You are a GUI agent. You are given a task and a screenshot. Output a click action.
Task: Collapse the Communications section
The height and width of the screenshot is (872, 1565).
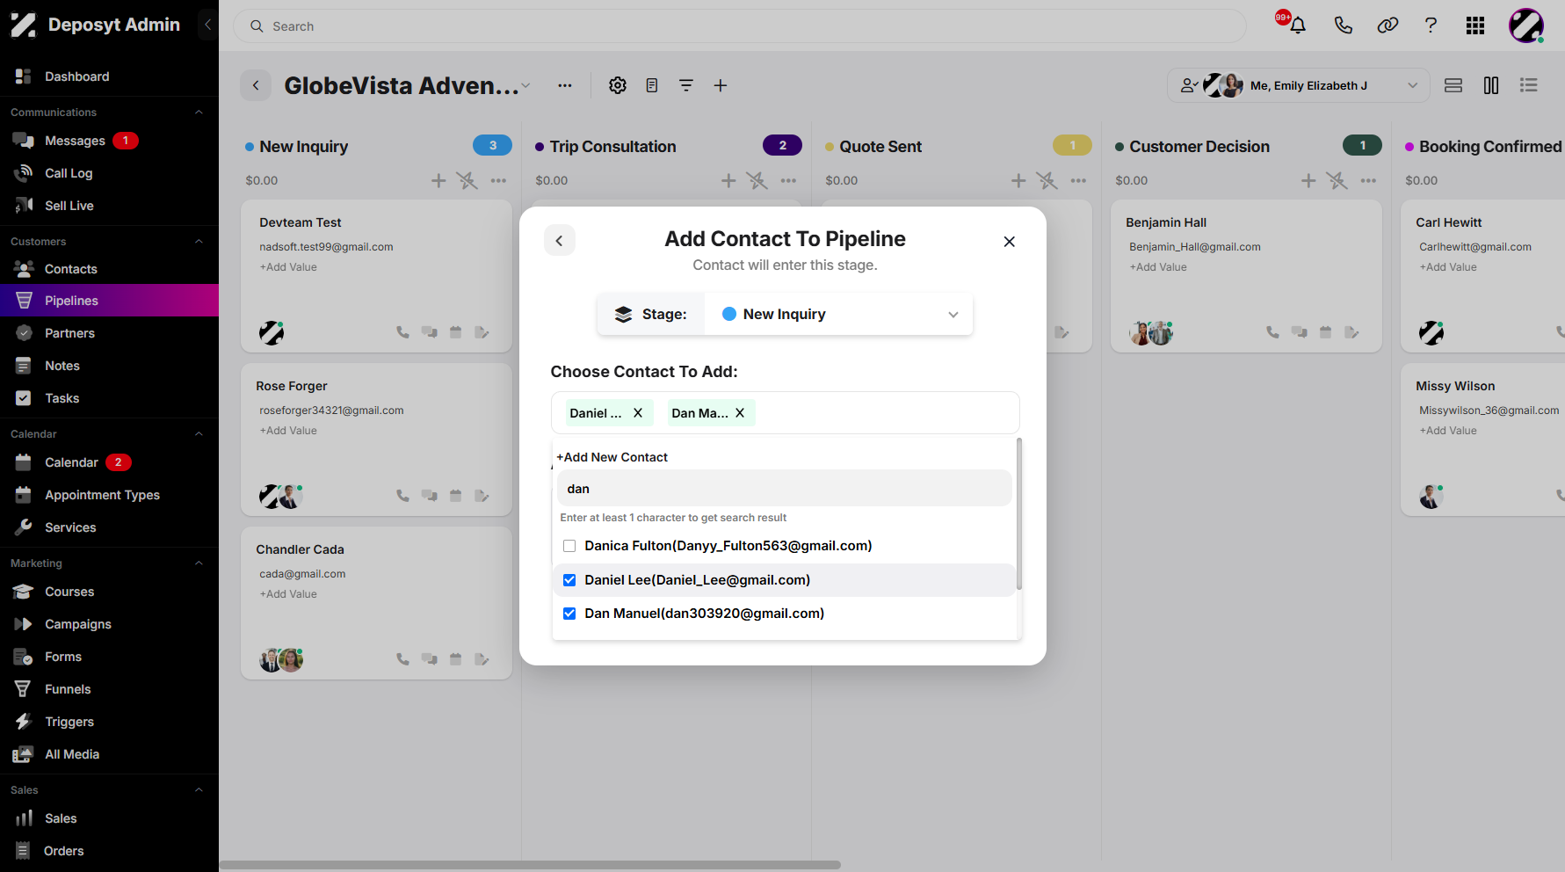[x=199, y=113]
